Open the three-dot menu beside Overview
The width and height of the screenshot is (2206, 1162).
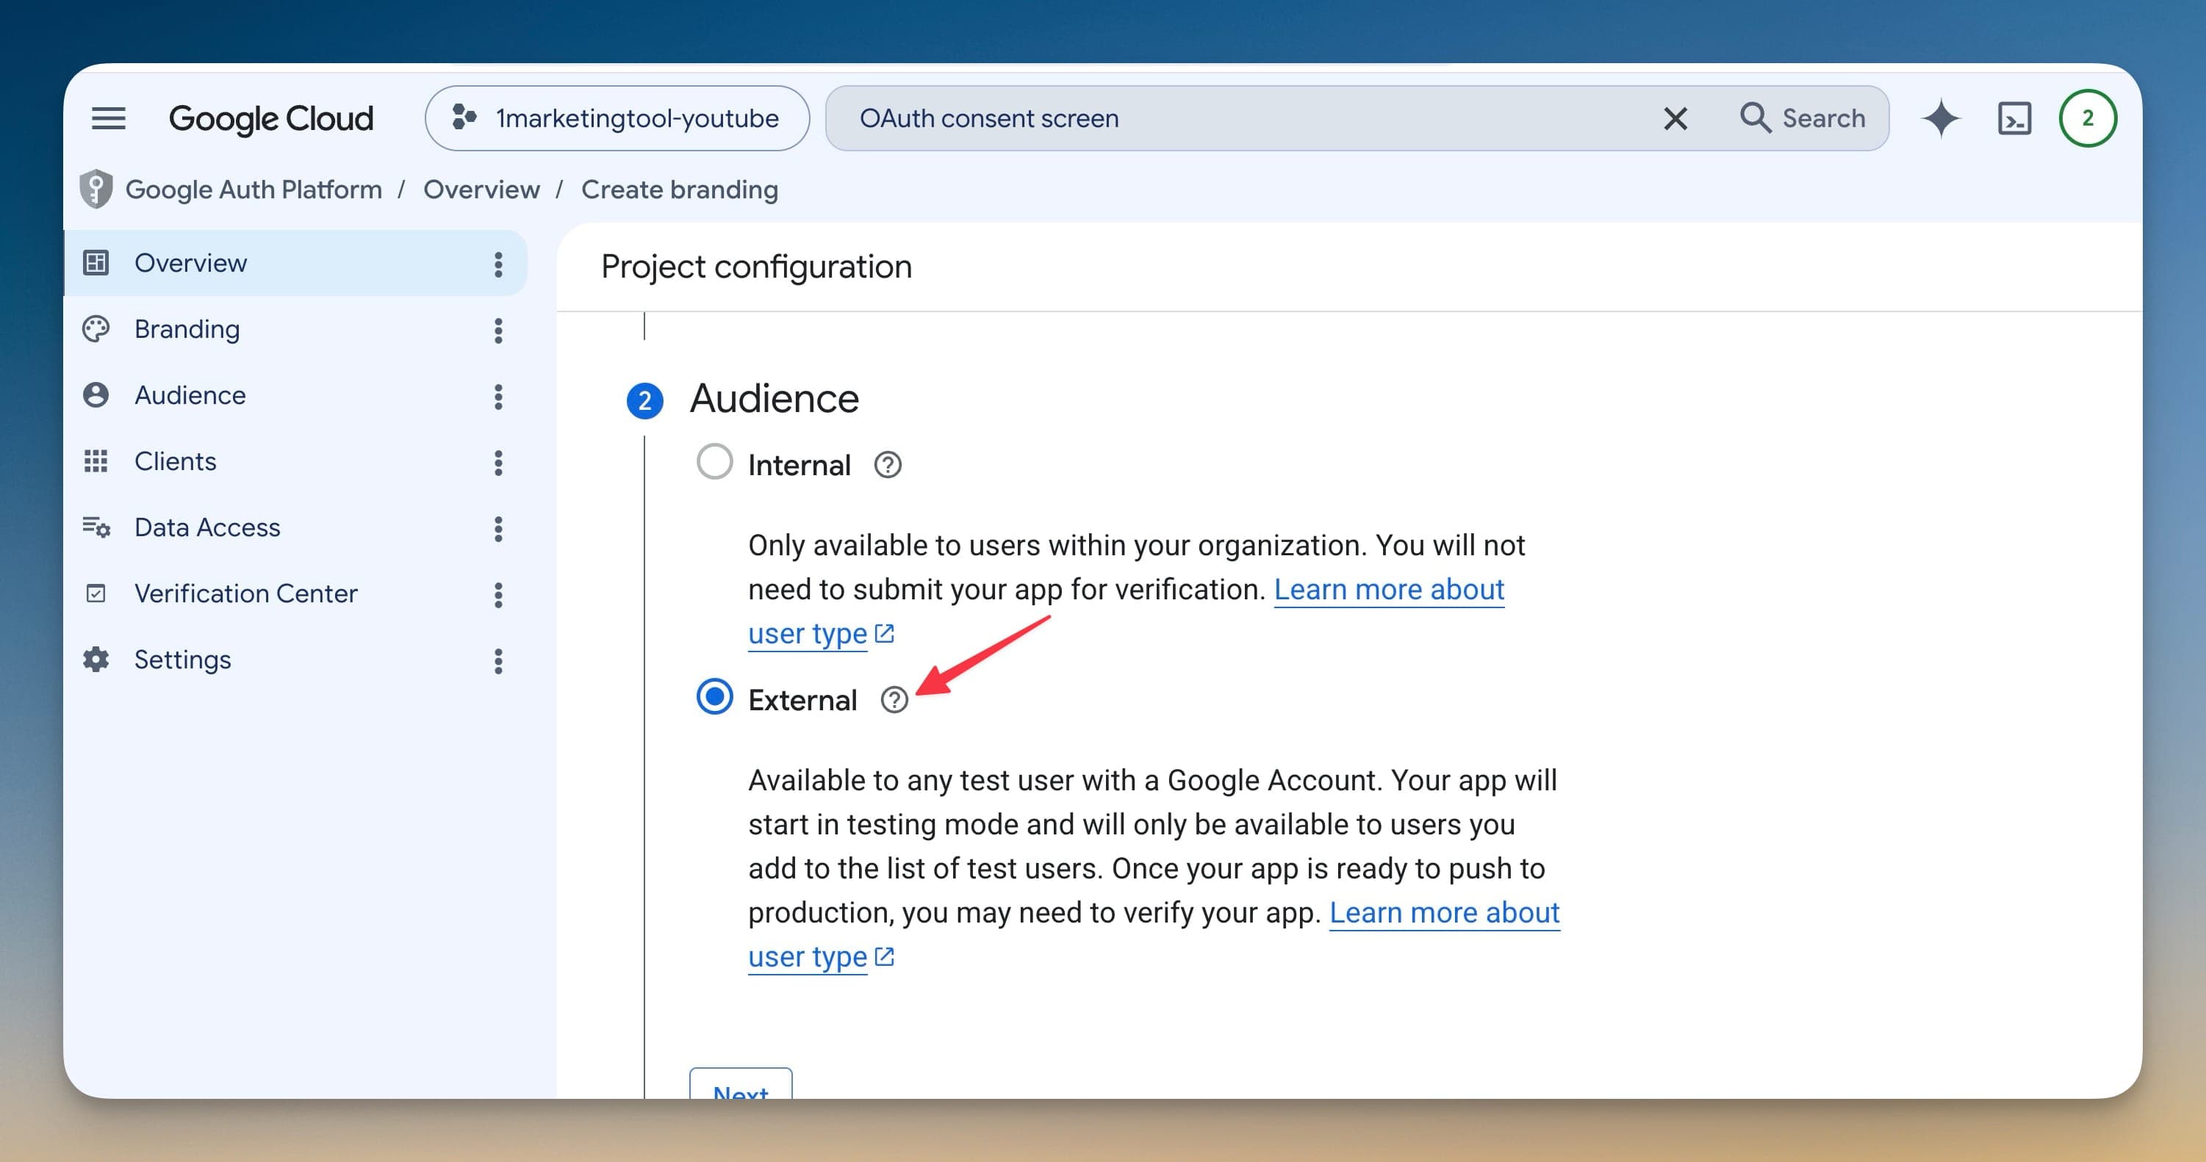[497, 264]
